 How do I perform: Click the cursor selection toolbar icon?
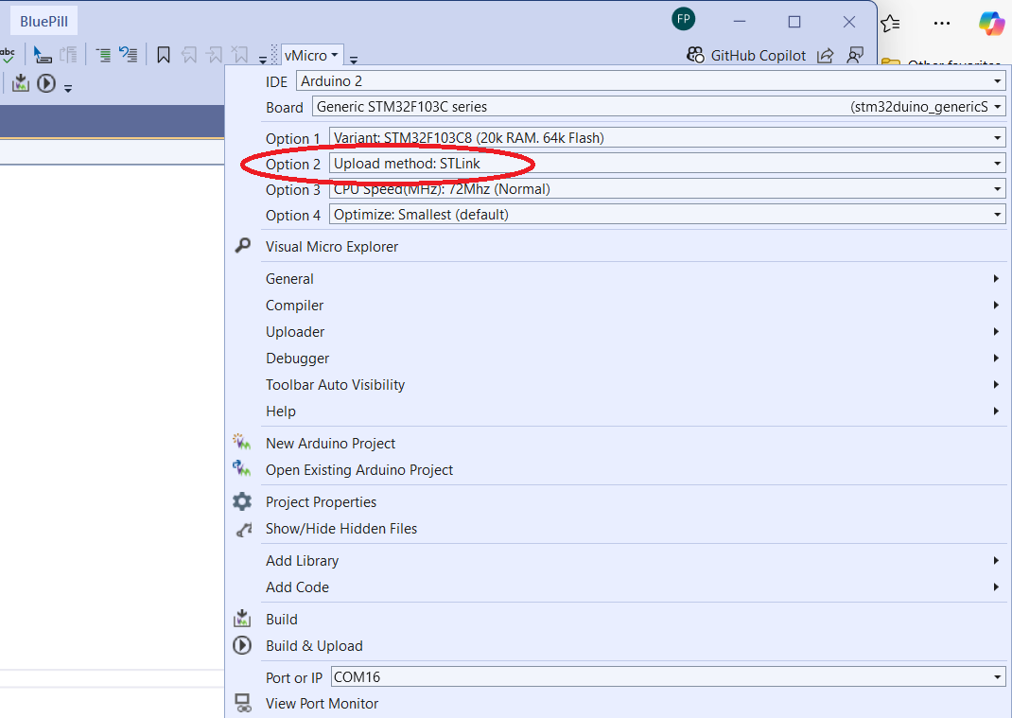(x=43, y=55)
